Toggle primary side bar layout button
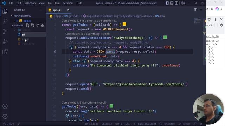225x126 pixels. [167, 3]
